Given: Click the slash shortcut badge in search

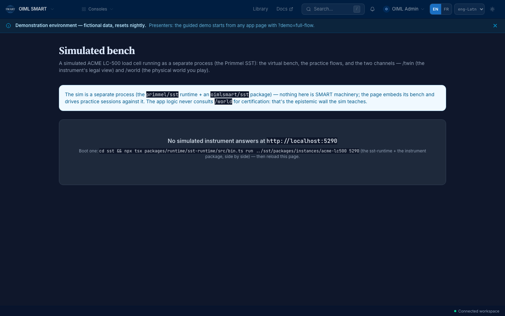Looking at the screenshot, I should point(357,9).
